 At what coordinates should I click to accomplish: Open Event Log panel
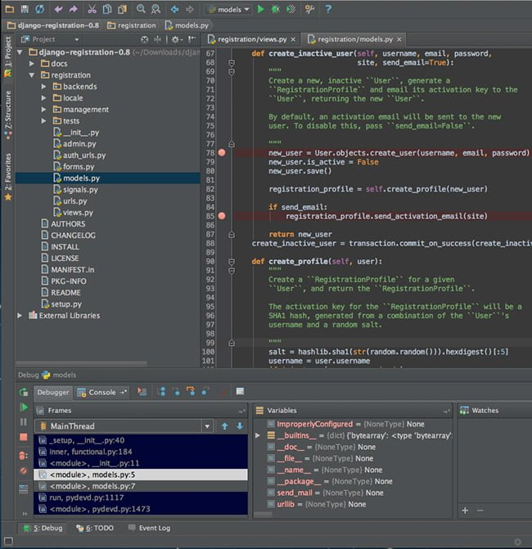150,528
